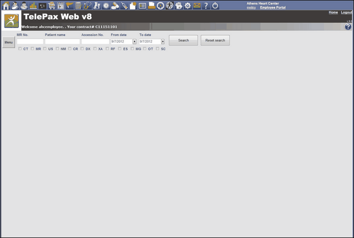Open the settings gear icon
The height and width of the screenshot is (238, 354).
(x=188, y=6)
